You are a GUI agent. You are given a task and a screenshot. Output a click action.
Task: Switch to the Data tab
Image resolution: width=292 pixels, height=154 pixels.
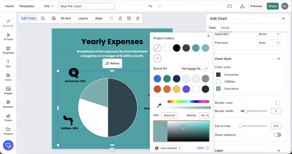(212, 28)
